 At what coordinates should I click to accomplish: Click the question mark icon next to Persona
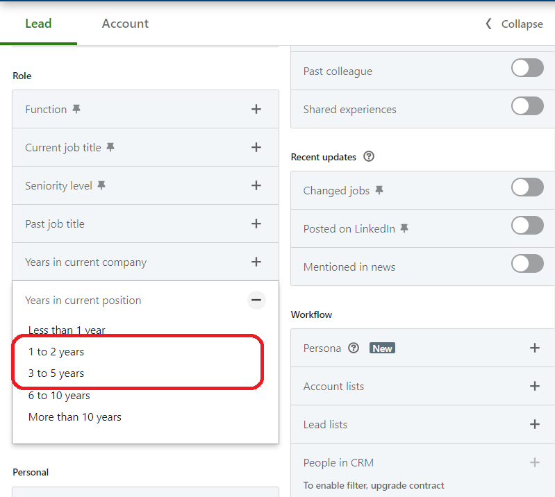(354, 348)
